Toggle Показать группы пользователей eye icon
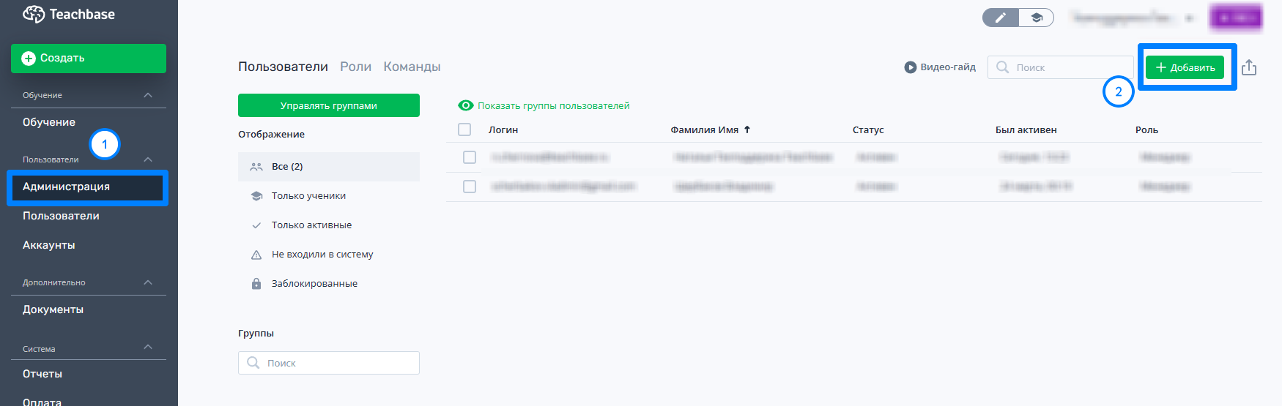Screen dimensions: 1282x406 point(465,106)
